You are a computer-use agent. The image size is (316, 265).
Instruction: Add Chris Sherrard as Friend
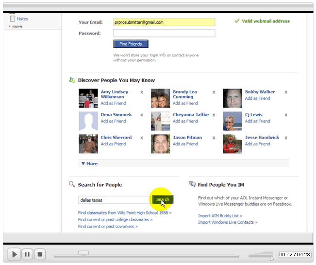[113, 144]
